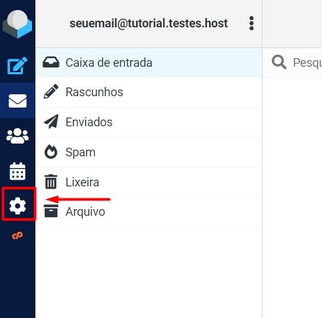
Task: Click the archive box icon beside Arquivo
Action: (51, 210)
